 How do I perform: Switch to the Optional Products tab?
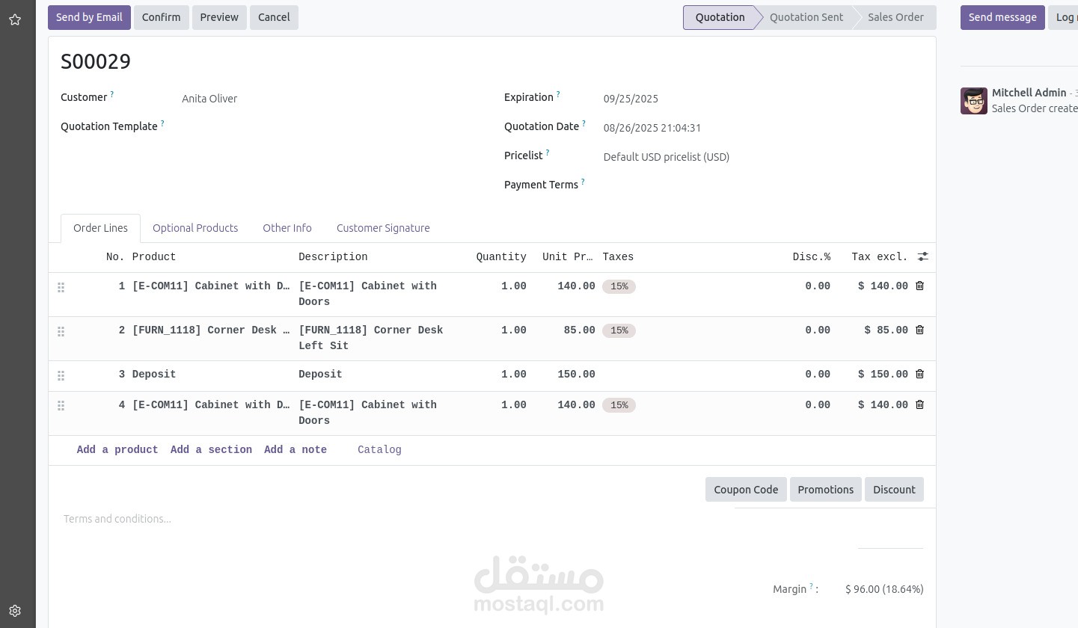click(195, 228)
